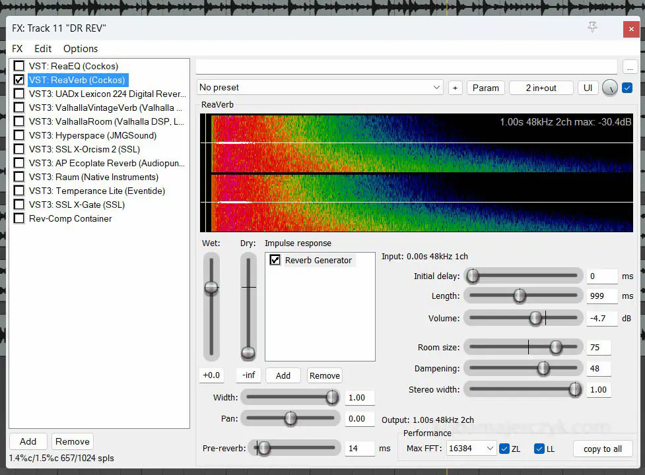This screenshot has width=645, height=475.
Task: Uncheck the Reverb Generator module
Action: pos(275,260)
